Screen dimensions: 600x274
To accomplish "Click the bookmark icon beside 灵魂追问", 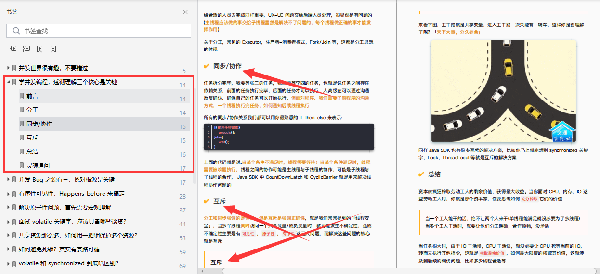I will pos(22,166).
